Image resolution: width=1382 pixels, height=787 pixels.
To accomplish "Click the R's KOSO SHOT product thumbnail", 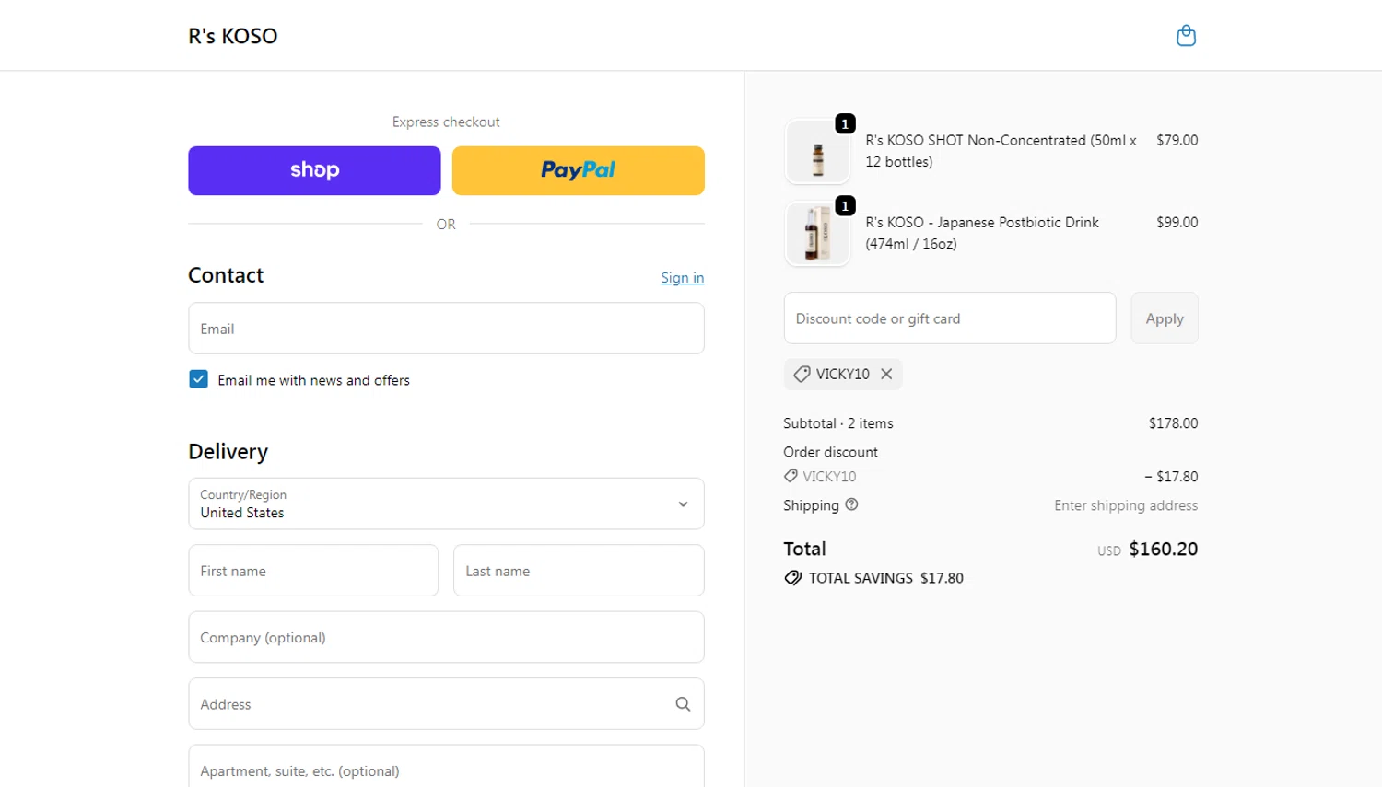I will point(817,152).
